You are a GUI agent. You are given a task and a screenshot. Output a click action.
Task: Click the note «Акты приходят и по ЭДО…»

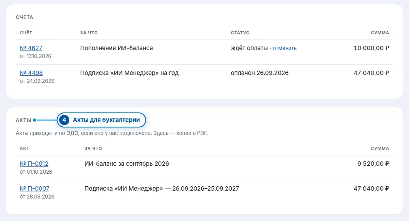112,133
